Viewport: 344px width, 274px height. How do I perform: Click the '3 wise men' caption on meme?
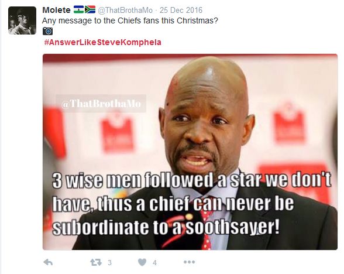tap(191, 203)
